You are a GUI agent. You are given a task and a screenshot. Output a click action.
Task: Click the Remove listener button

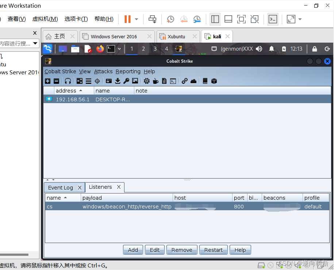(x=182, y=250)
